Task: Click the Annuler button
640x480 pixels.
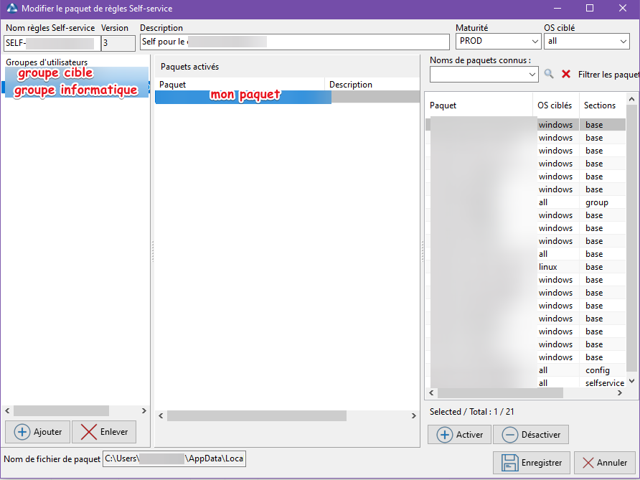Action: pos(605,462)
